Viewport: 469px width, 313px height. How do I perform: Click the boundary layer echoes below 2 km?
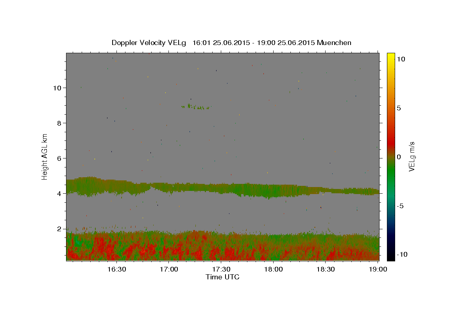pos(223,246)
